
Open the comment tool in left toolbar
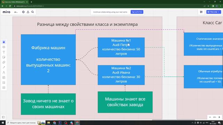(x=4, y=47)
